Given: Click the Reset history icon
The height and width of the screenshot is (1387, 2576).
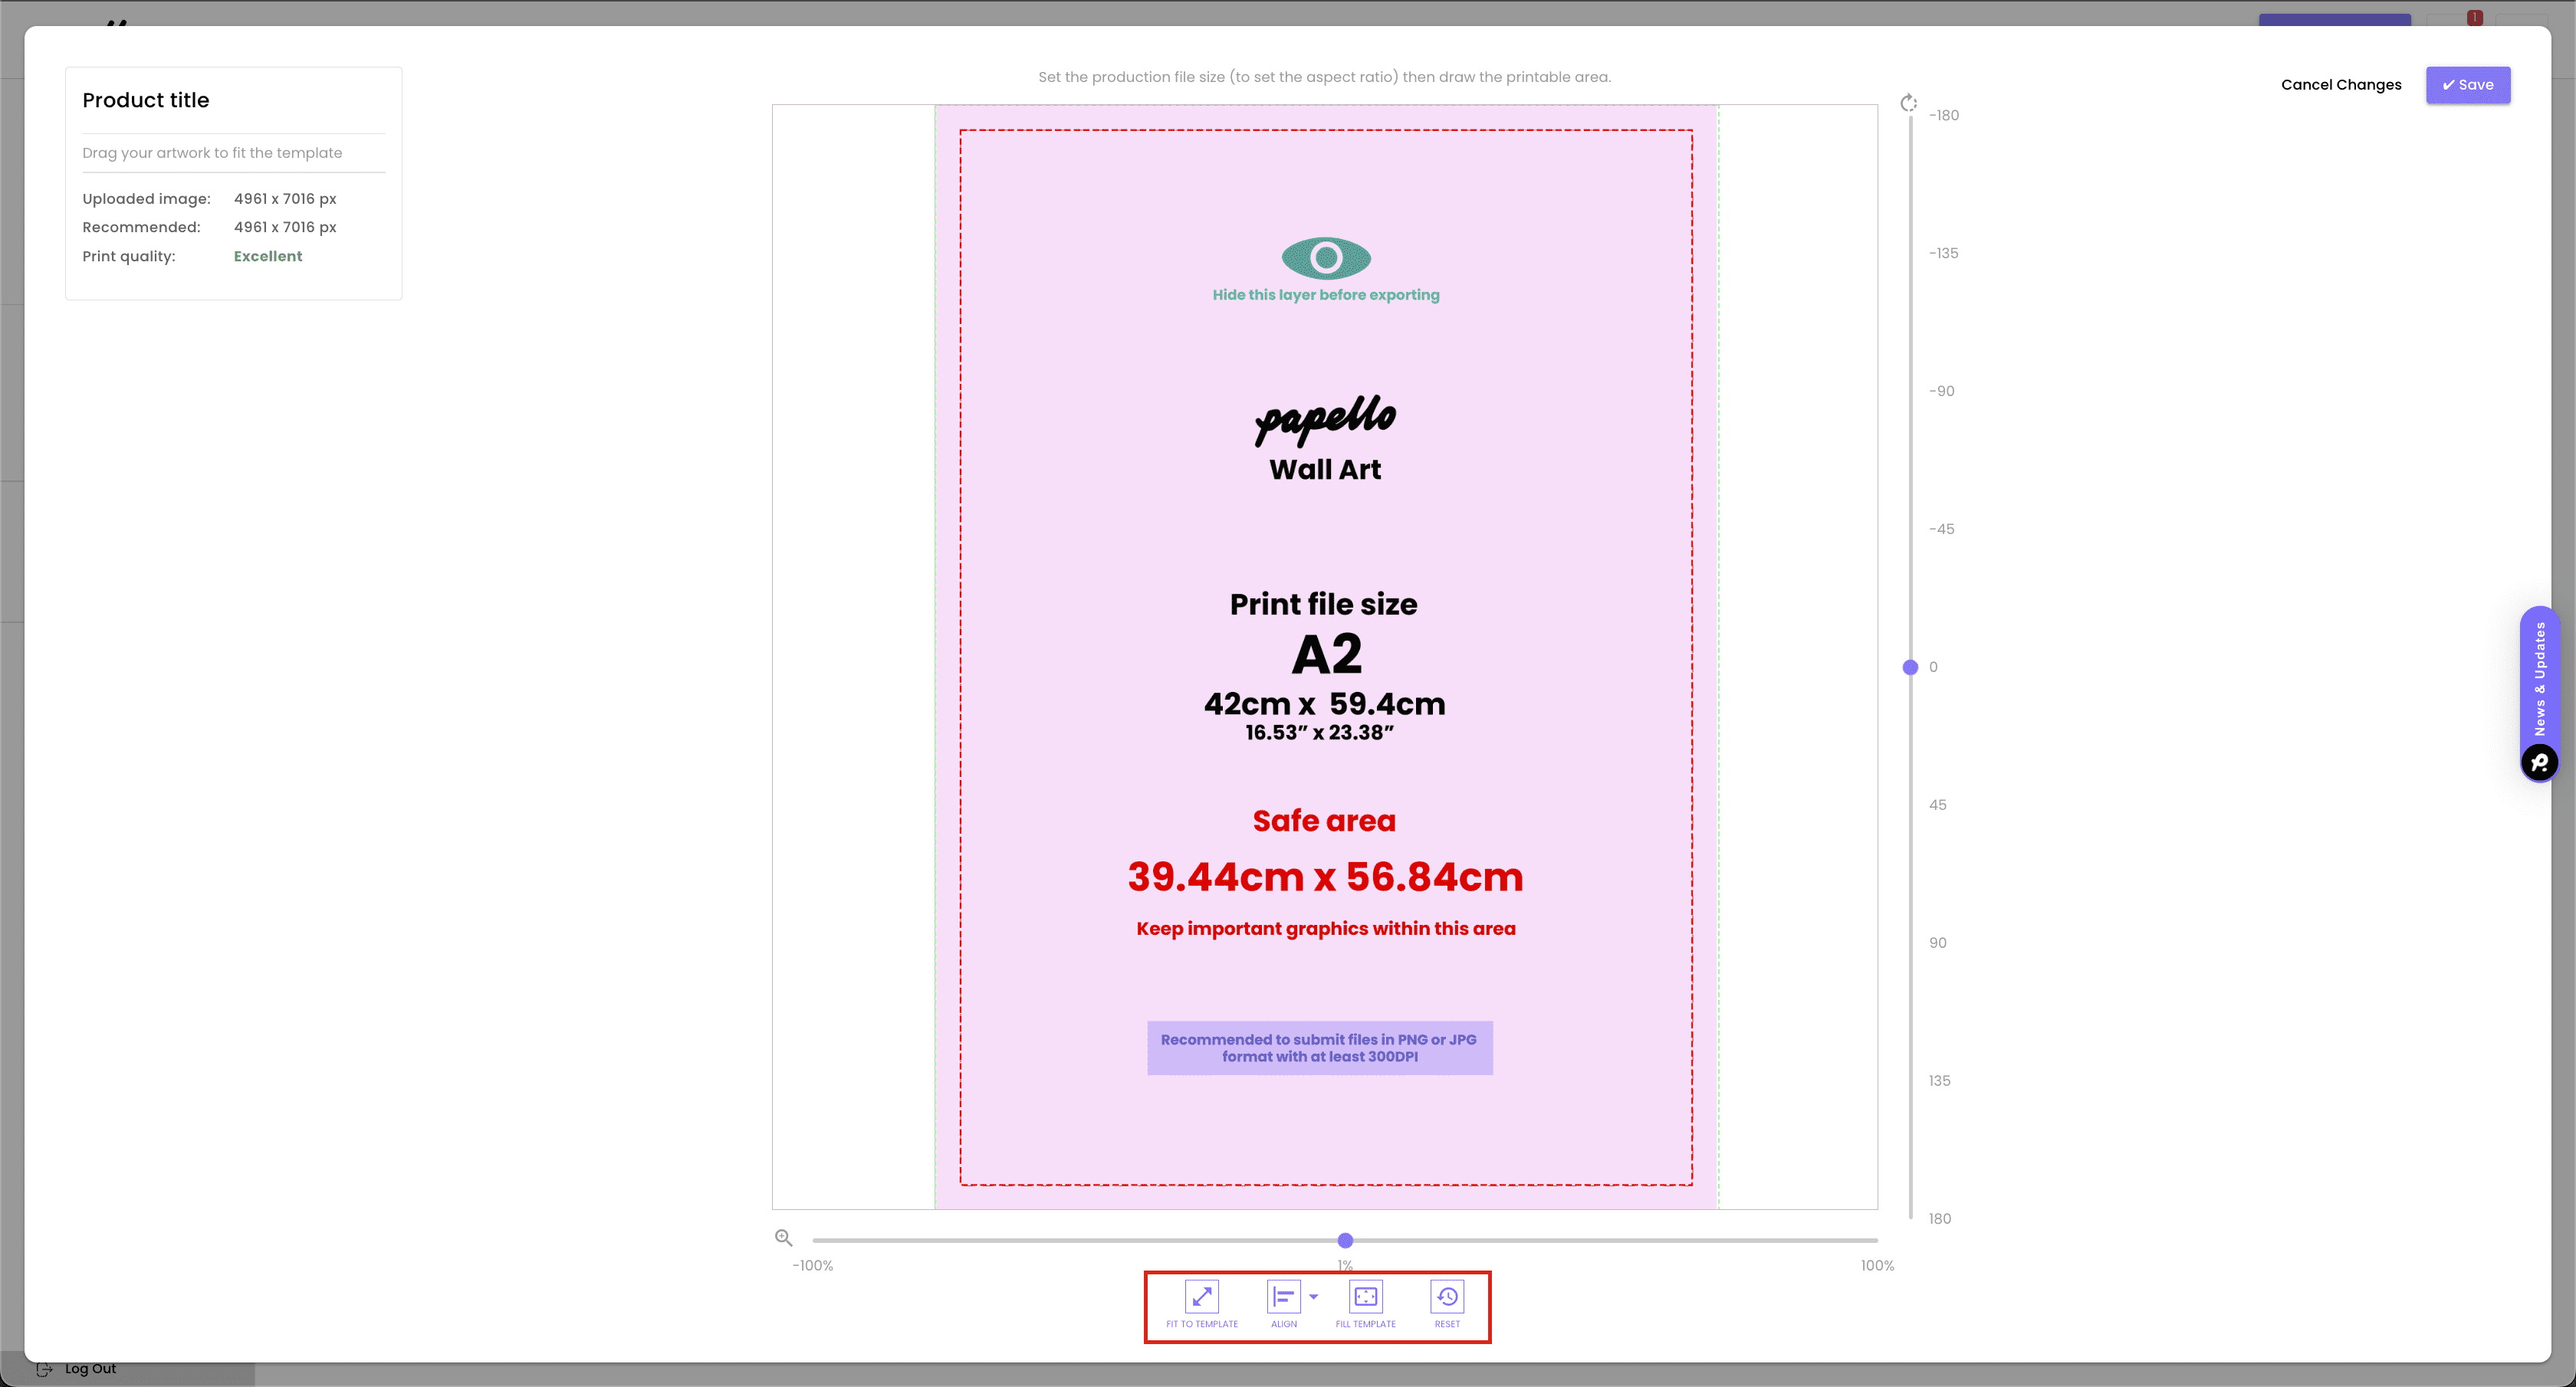Looking at the screenshot, I should tap(1447, 1296).
